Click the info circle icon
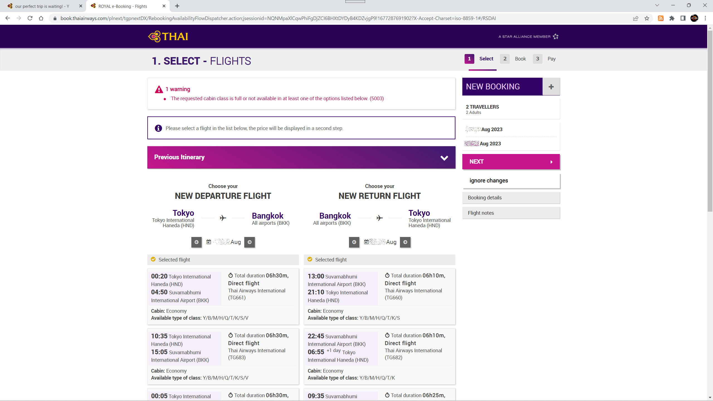 point(158,128)
